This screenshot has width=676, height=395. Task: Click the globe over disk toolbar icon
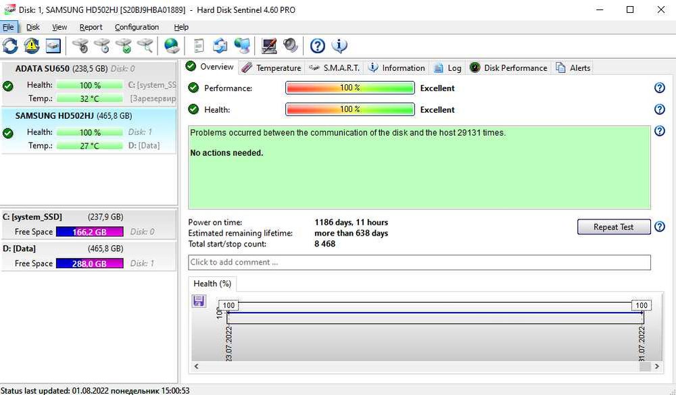(172, 46)
